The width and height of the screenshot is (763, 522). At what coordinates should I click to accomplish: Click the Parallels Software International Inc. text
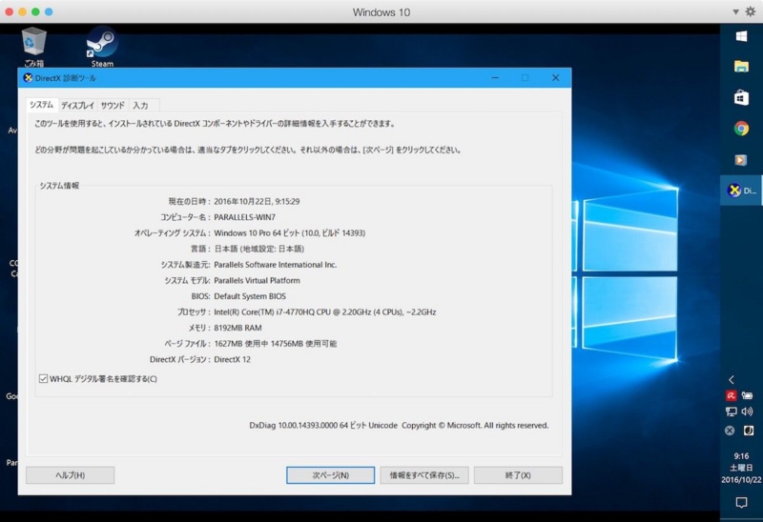276,265
